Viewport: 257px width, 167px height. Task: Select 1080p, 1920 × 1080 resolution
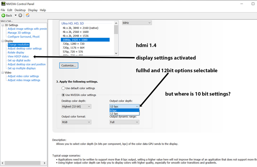(85, 40)
